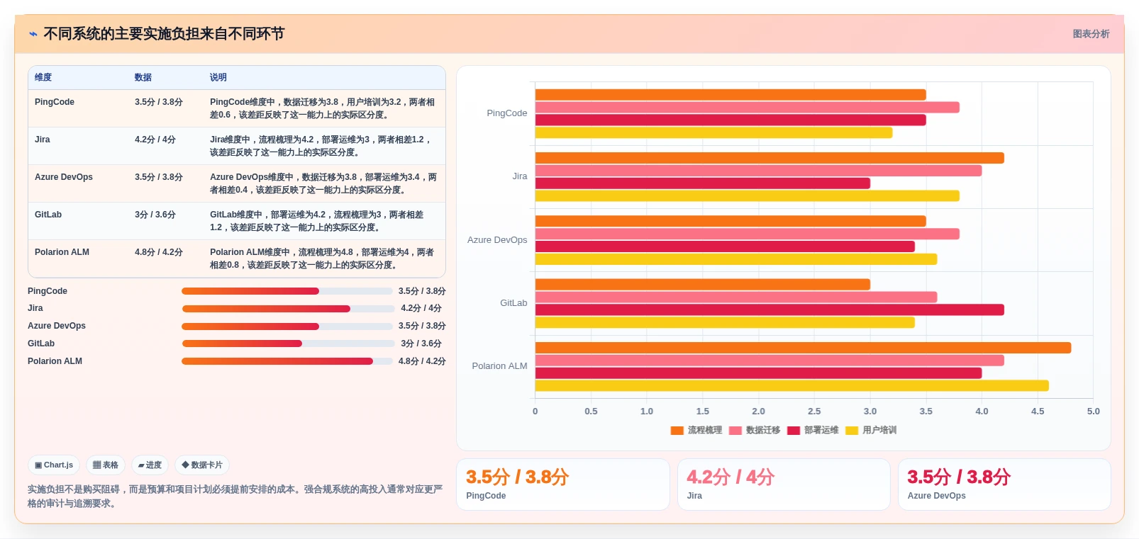
Task: Click the 数据 column header
Action: click(143, 77)
